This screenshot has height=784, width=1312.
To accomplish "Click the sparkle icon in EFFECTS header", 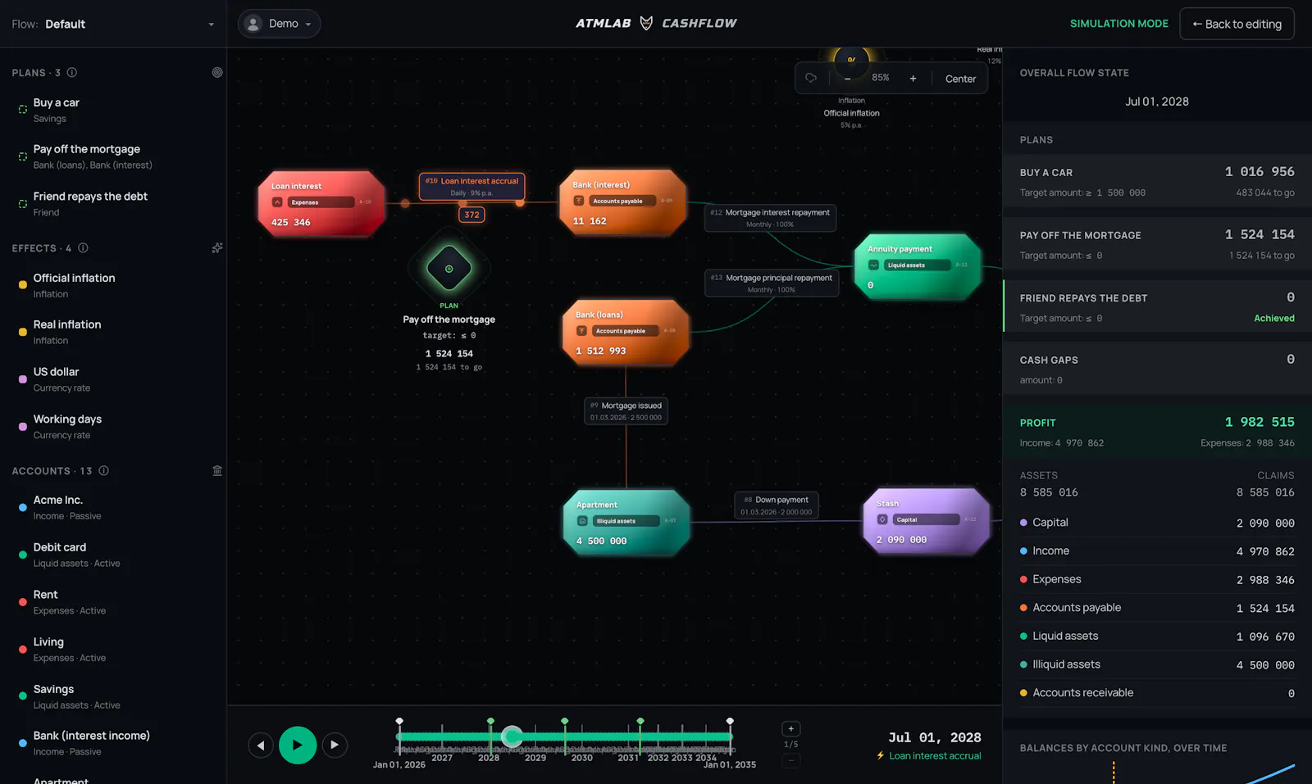I will pos(217,247).
